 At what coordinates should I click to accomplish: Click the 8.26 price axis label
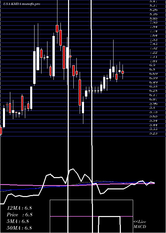(x=153, y=10)
